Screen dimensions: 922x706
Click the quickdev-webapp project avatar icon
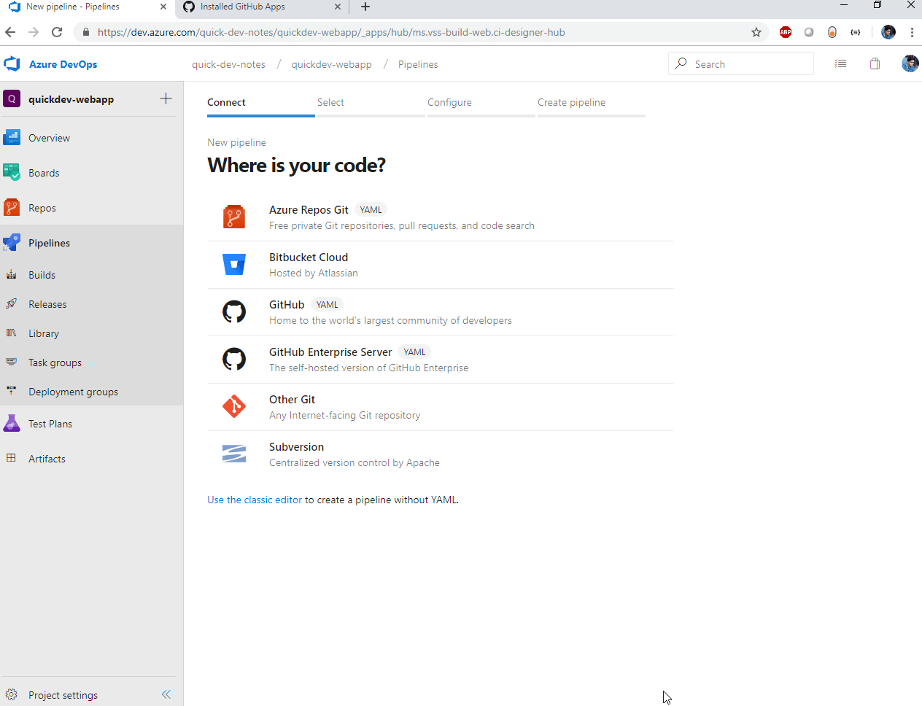(12, 98)
